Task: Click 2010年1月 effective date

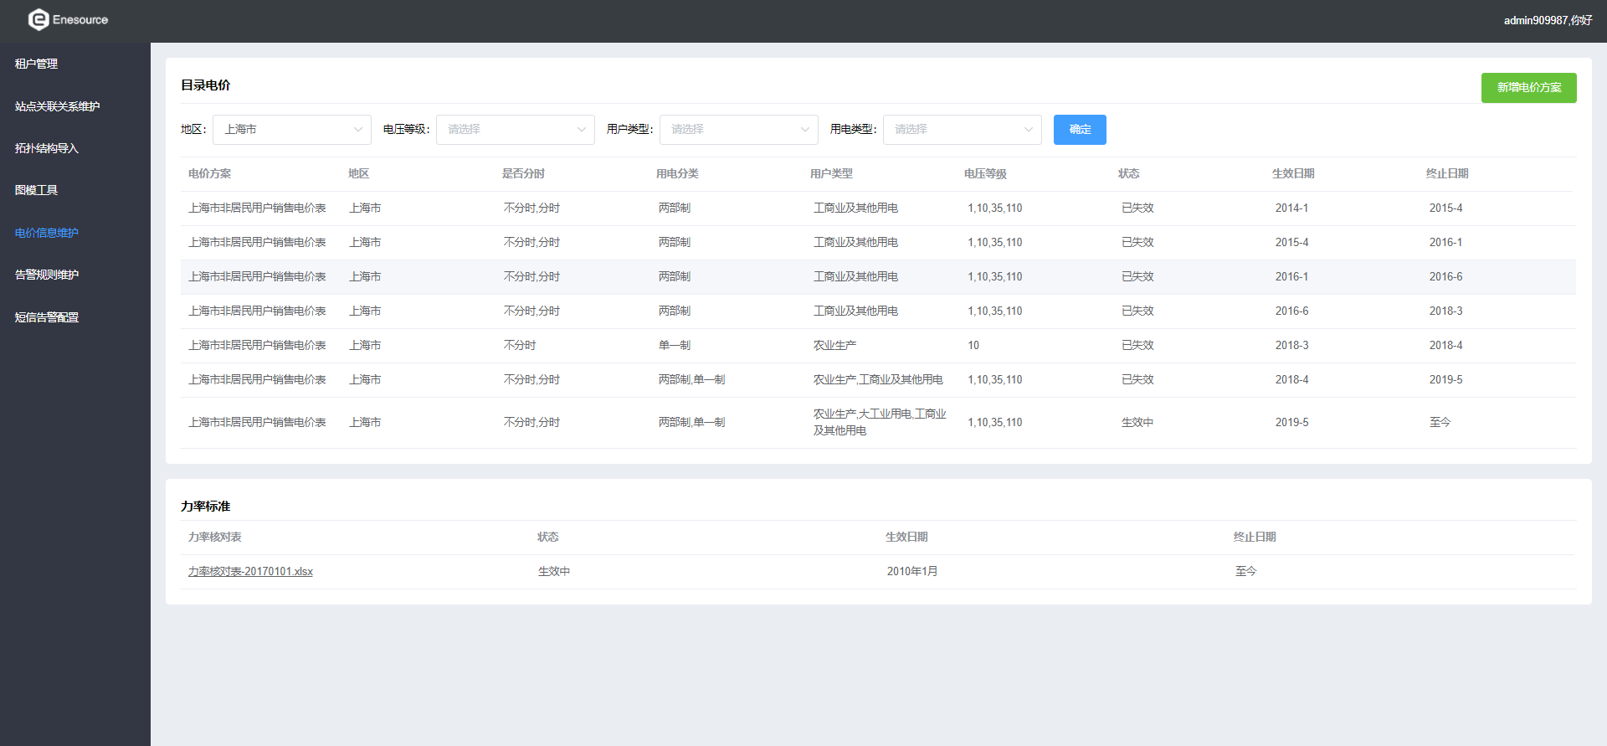Action: [912, 571]
